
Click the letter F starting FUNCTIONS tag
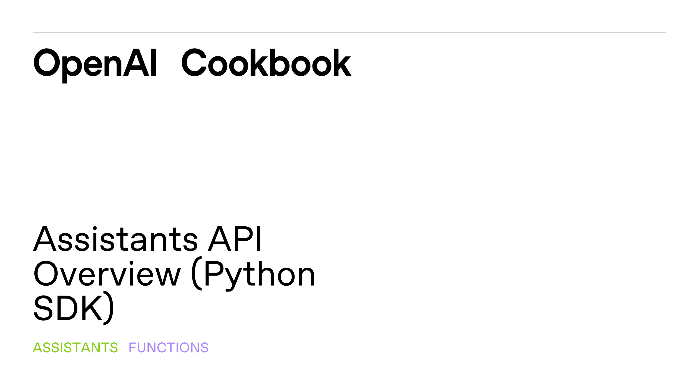coord(133,348)
